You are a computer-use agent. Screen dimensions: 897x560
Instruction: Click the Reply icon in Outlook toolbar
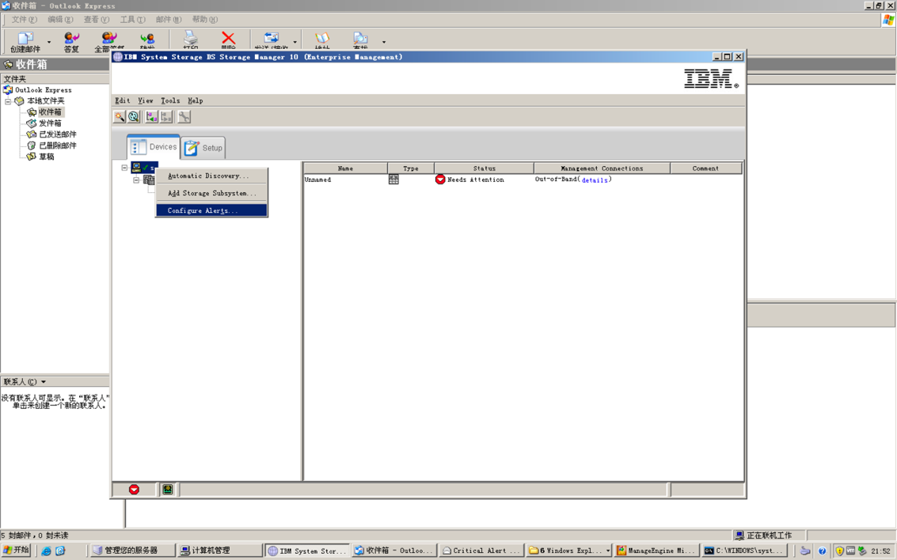tap(71, 38)
